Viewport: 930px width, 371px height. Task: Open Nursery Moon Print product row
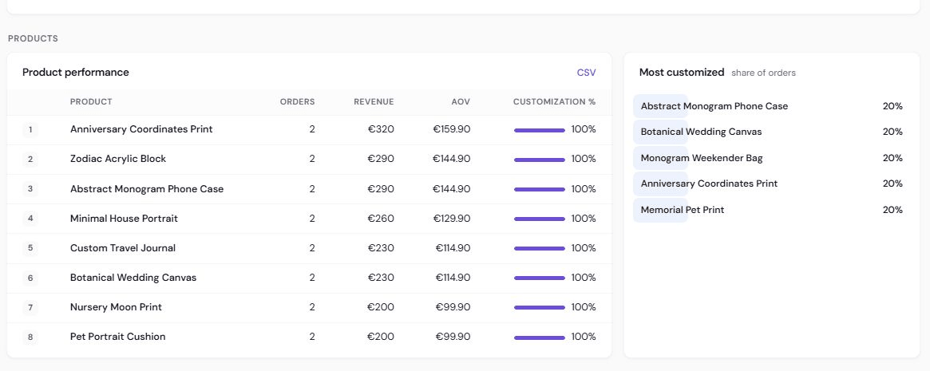tap(309, 307)
